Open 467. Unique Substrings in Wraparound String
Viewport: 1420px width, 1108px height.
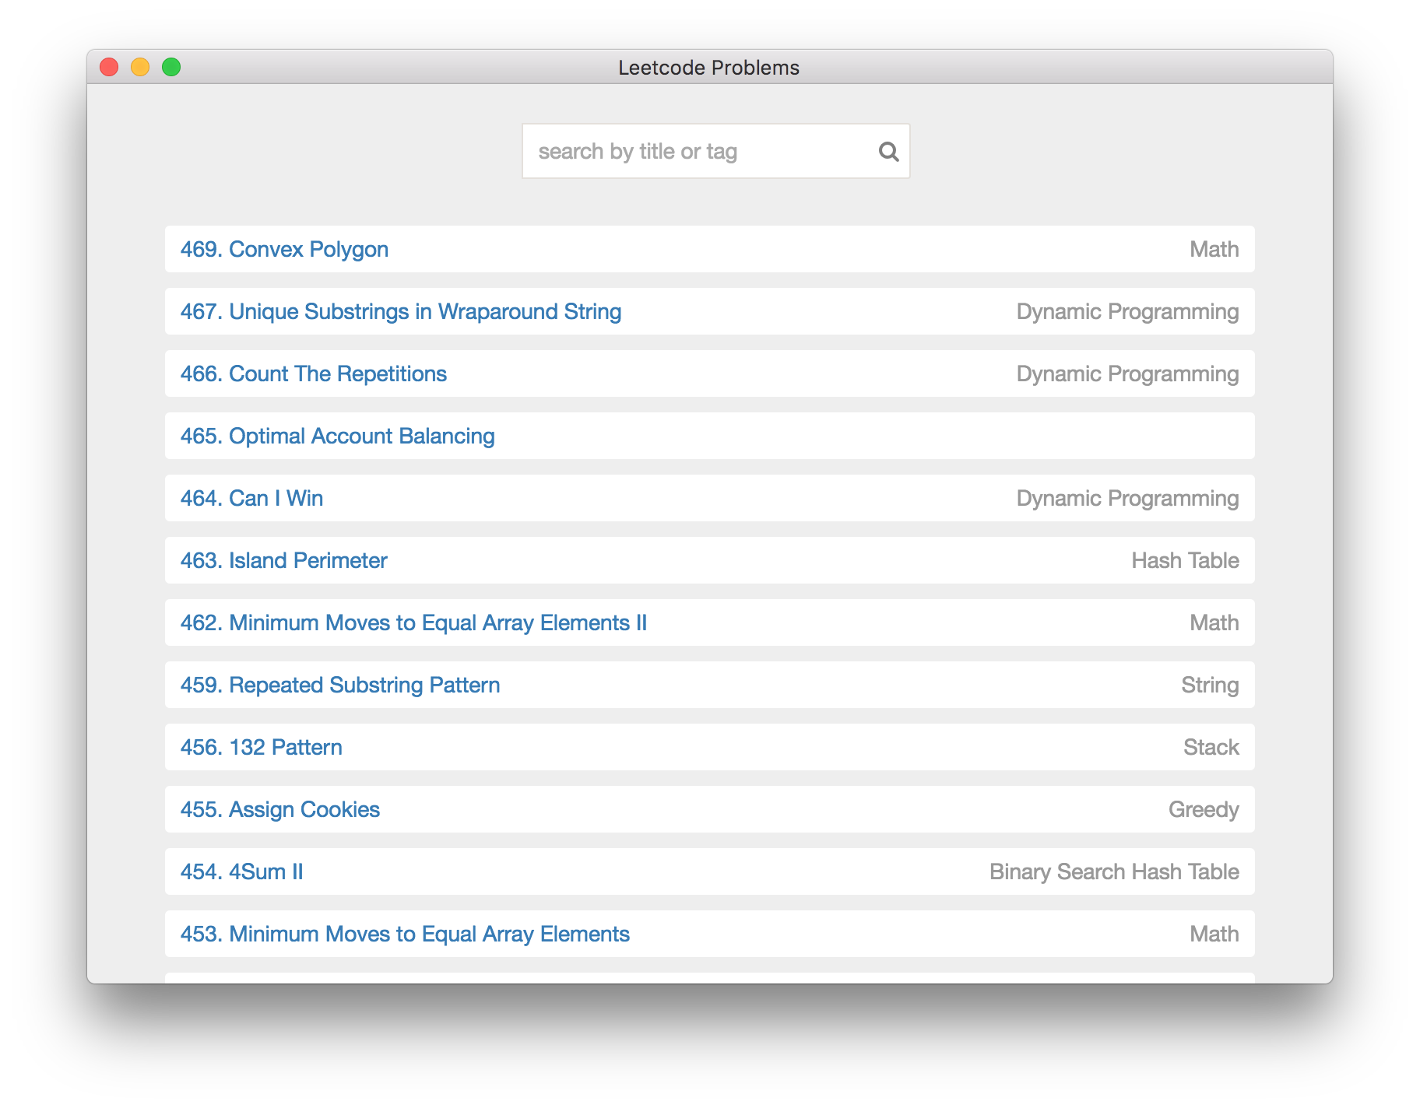(x=401, y=311)
